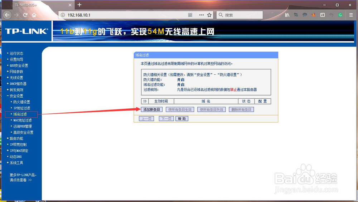Open page actions three-dot menu
This screenshot has width=358, height=202.
[201, 15]
